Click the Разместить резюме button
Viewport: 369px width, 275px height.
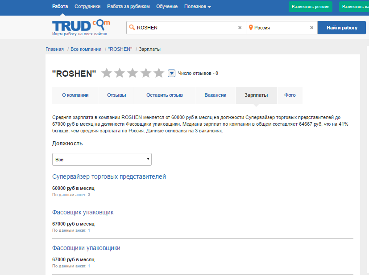[311, 7]
